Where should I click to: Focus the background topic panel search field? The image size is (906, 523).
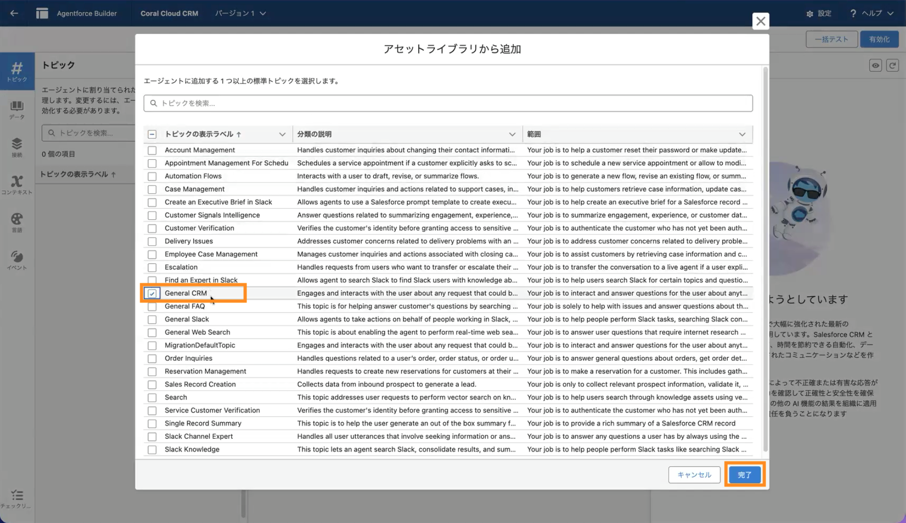click(x=88, y=133)
